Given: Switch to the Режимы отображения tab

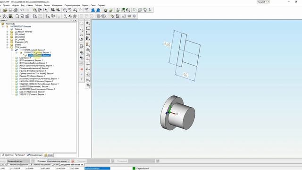Looking at the screenshot, I should [x=18, y=165].
